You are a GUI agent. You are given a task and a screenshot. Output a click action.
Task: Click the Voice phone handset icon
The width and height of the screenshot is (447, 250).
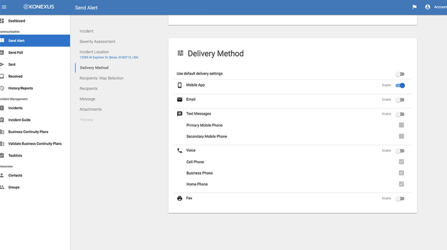coord(180,150)
